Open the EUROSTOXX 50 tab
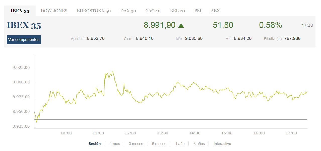321x151 pixels. (94, 11)
